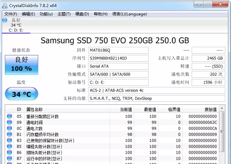Click status orb for attribute B5 program fail
This screenshot has height=164, width=231.
pyautogui.click(x=9, y=147)
